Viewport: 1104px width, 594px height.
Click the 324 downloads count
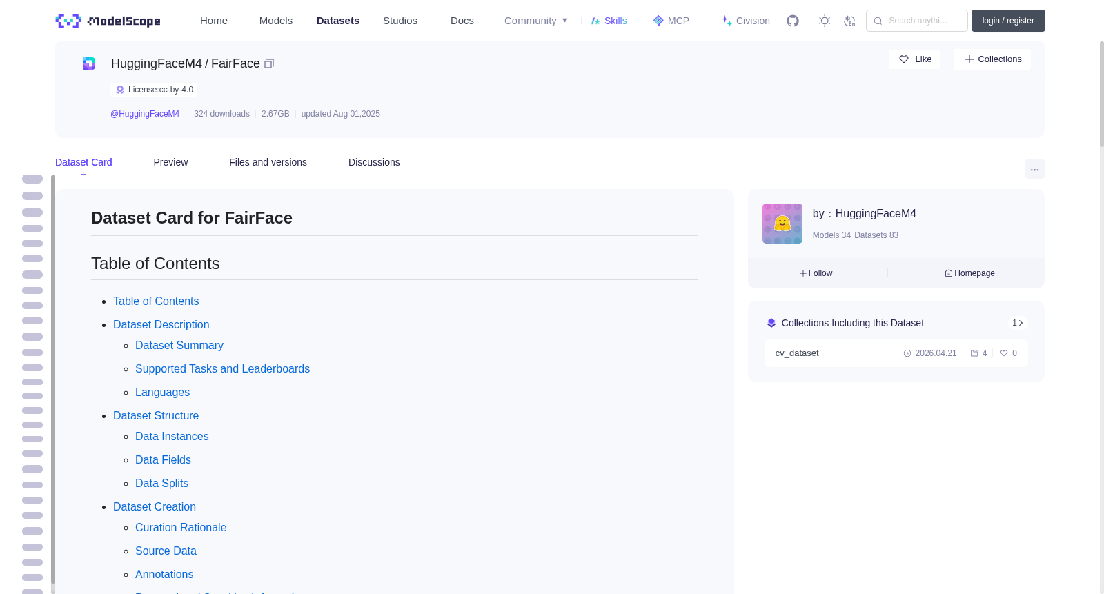click(221, 114)
